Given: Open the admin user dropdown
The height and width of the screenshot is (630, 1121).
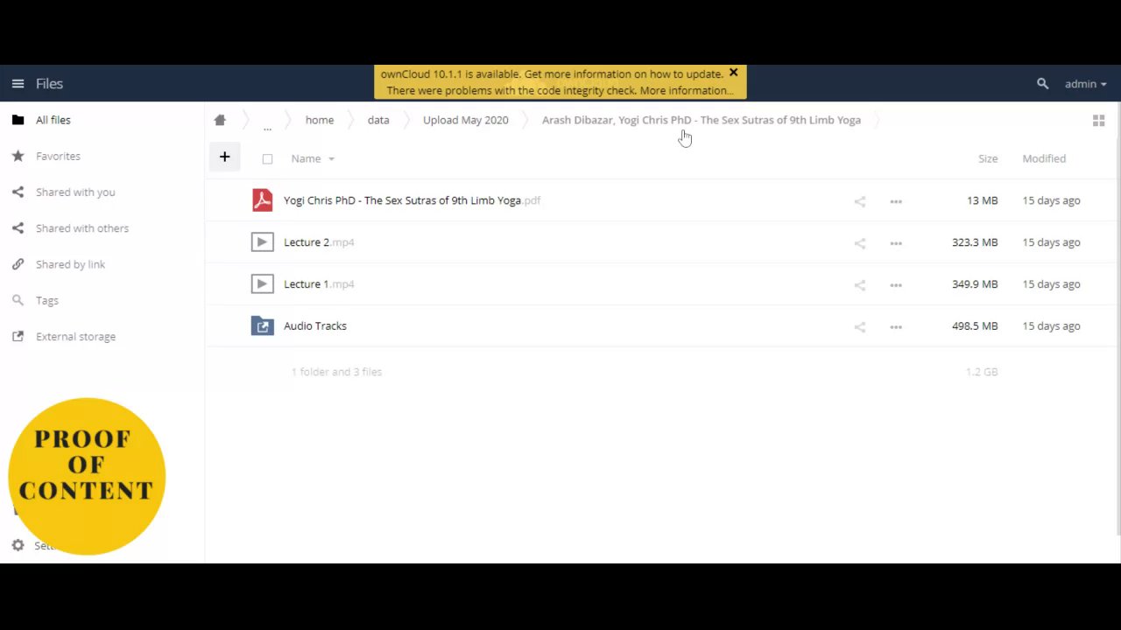Looking at the screenshot, I should tap(1086, 84).
